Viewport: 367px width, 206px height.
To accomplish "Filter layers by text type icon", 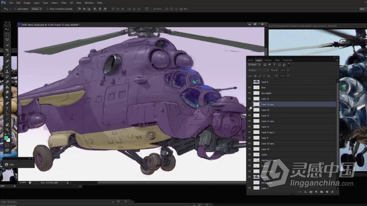I will (274, 65).
